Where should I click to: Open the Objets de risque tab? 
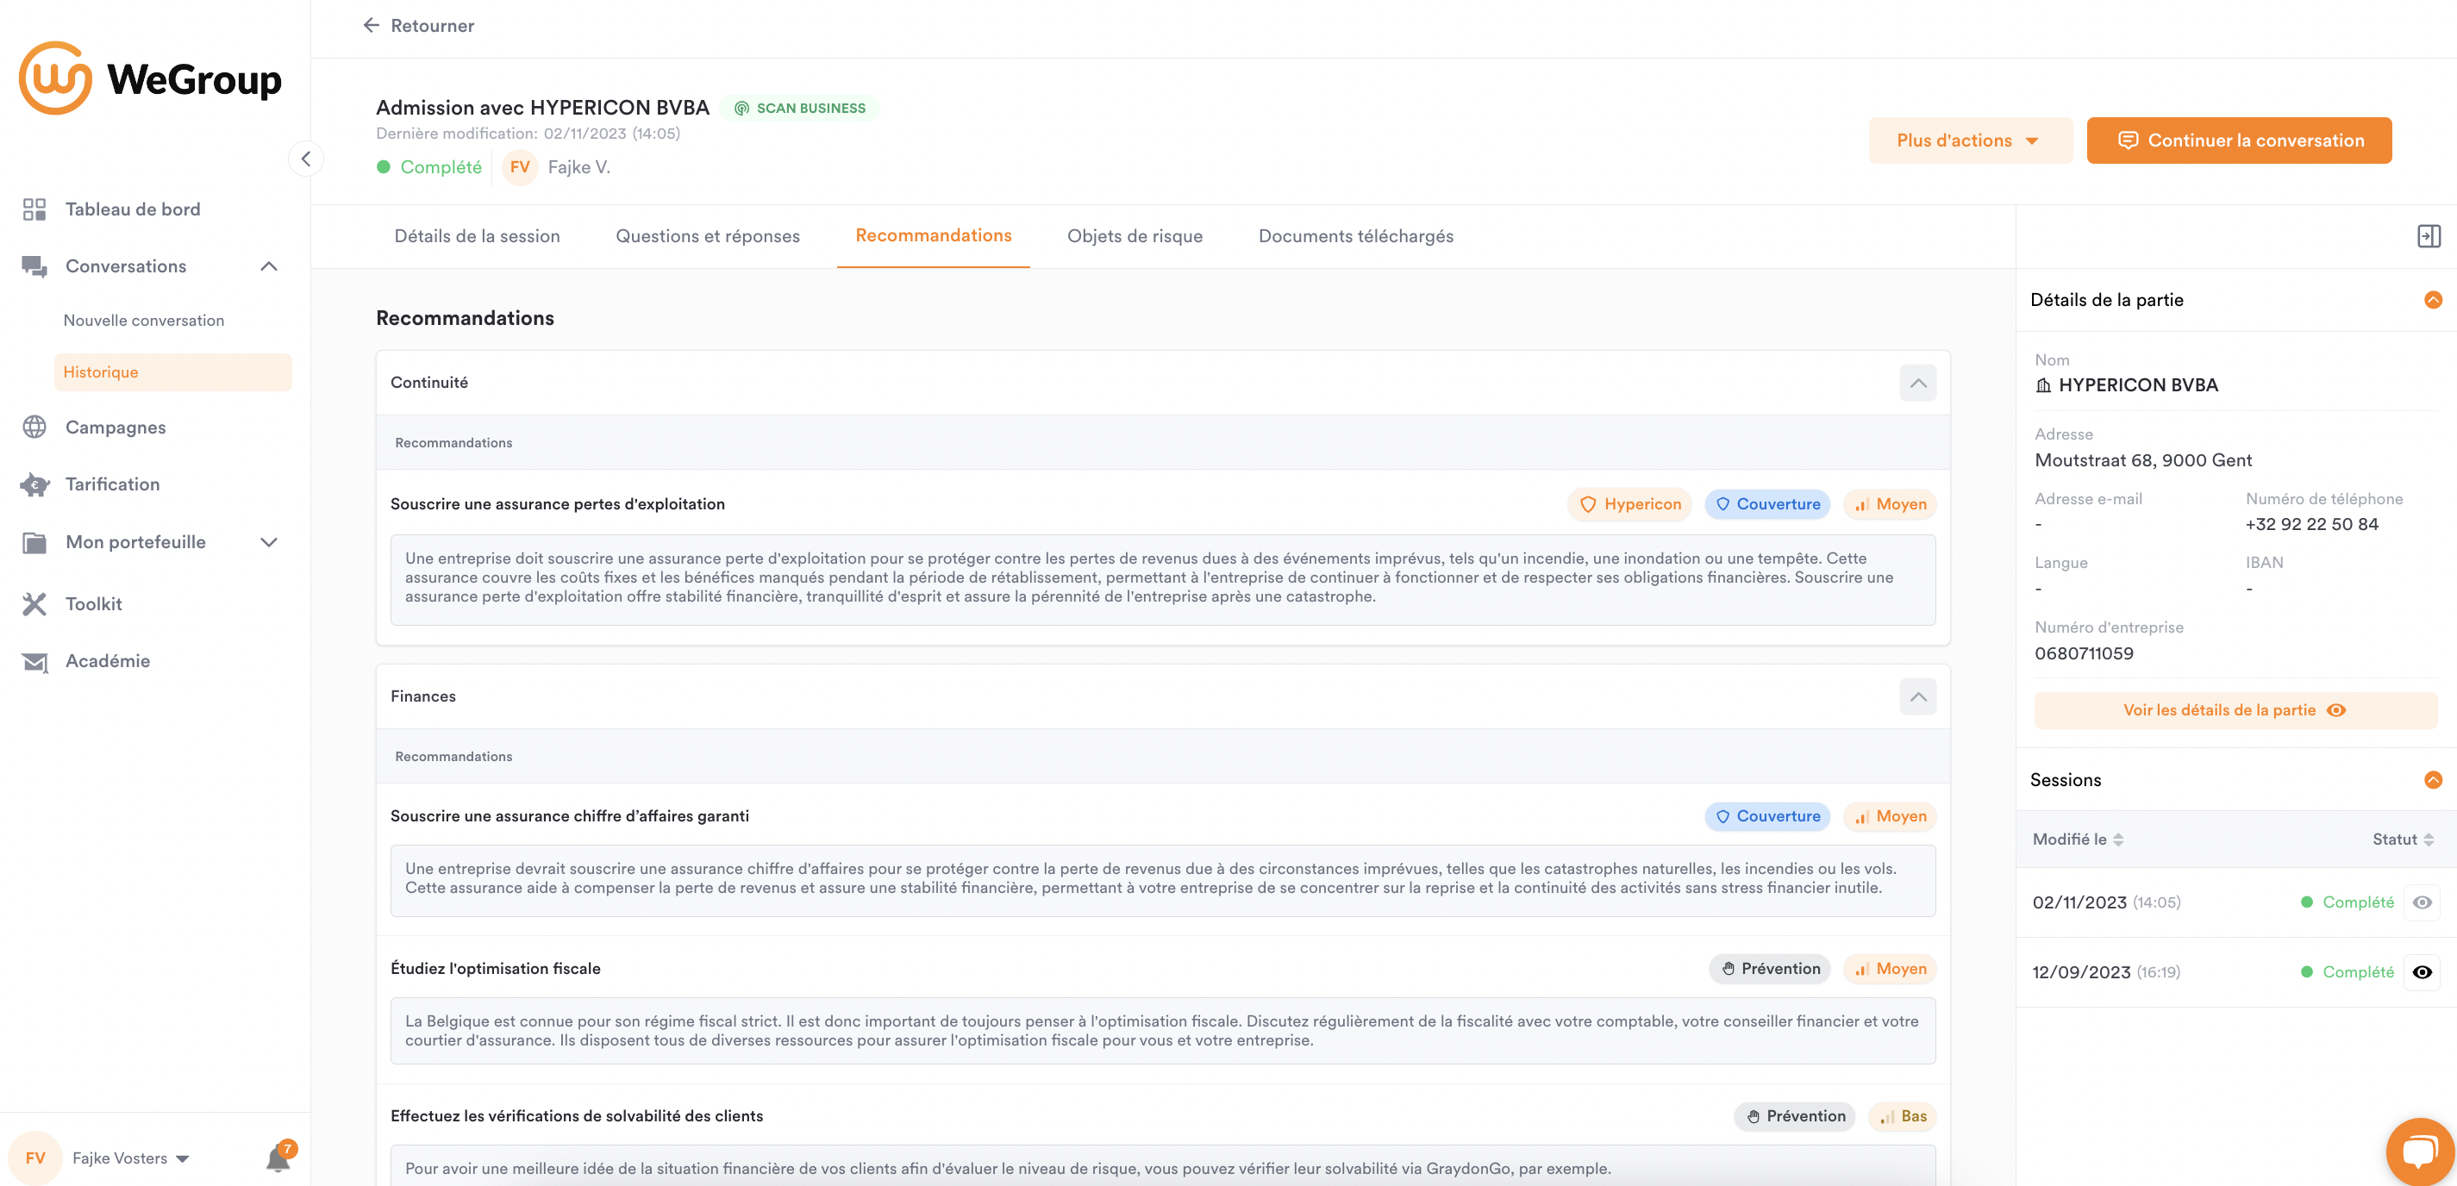tap(1135, 235)
